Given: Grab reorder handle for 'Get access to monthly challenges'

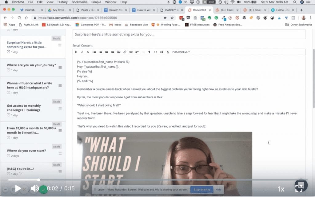Looking at the screenshot, I should (x=60, y=108).
